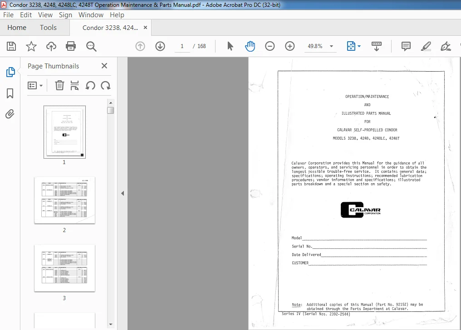Screen dimensions: 461x330
Task: Select the Condor 3238 document tab
Action: (110, 27)
